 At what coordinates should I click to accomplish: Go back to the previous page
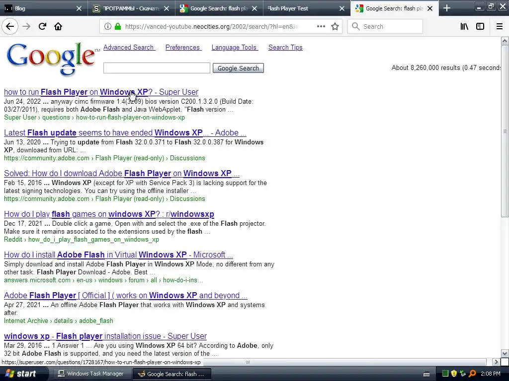[10, 27]
